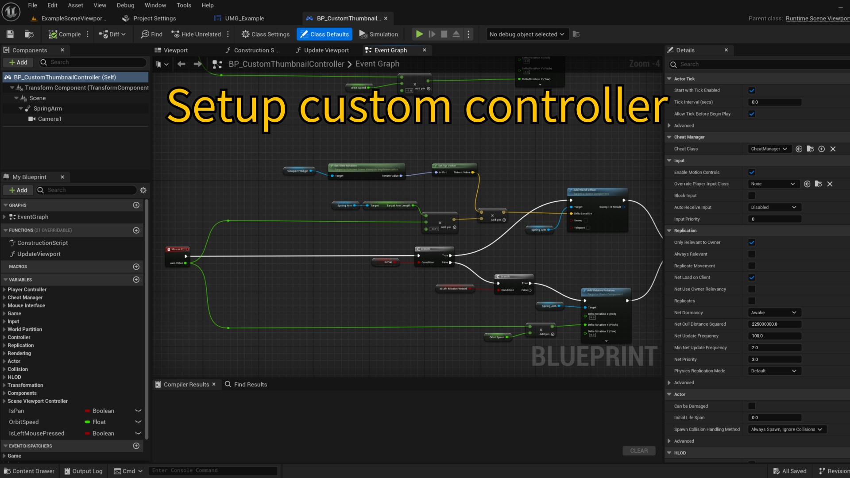This screenshot has height=478, width=850.
Task: Navigate back in graph history arrow
Action: tap(181, 64)
